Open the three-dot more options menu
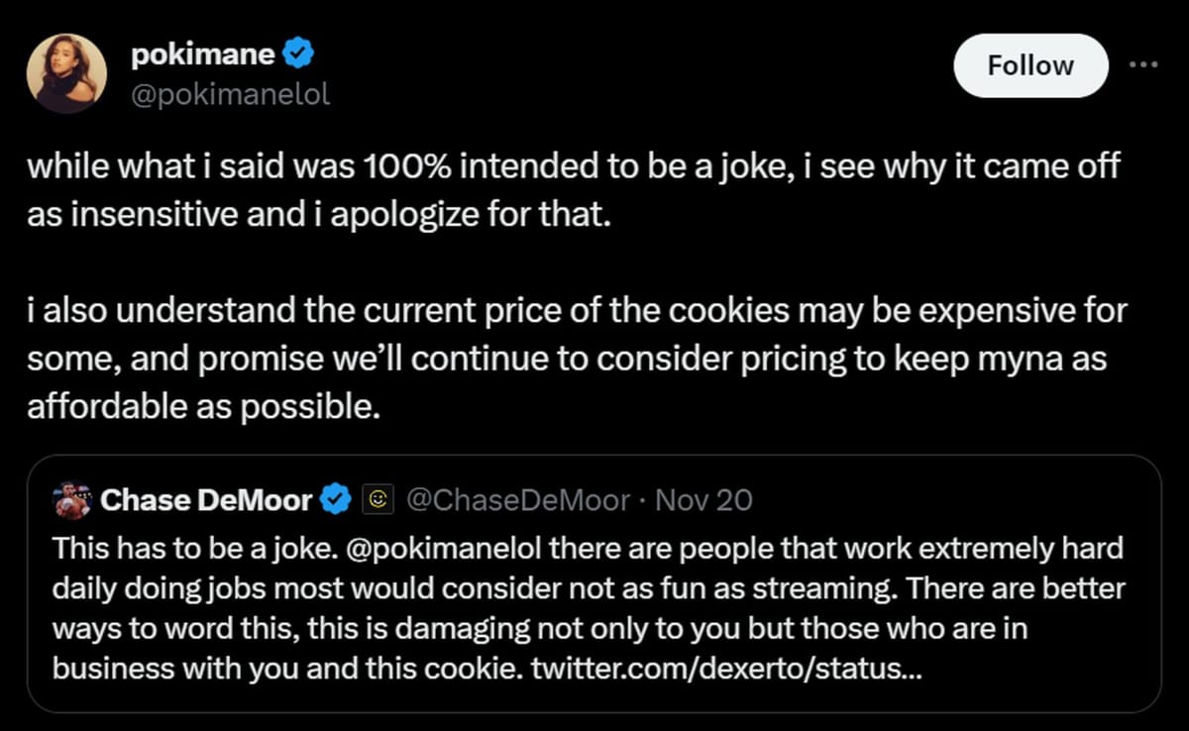This screenshot has width=1189, height=731. click(x=1141, y=62)
